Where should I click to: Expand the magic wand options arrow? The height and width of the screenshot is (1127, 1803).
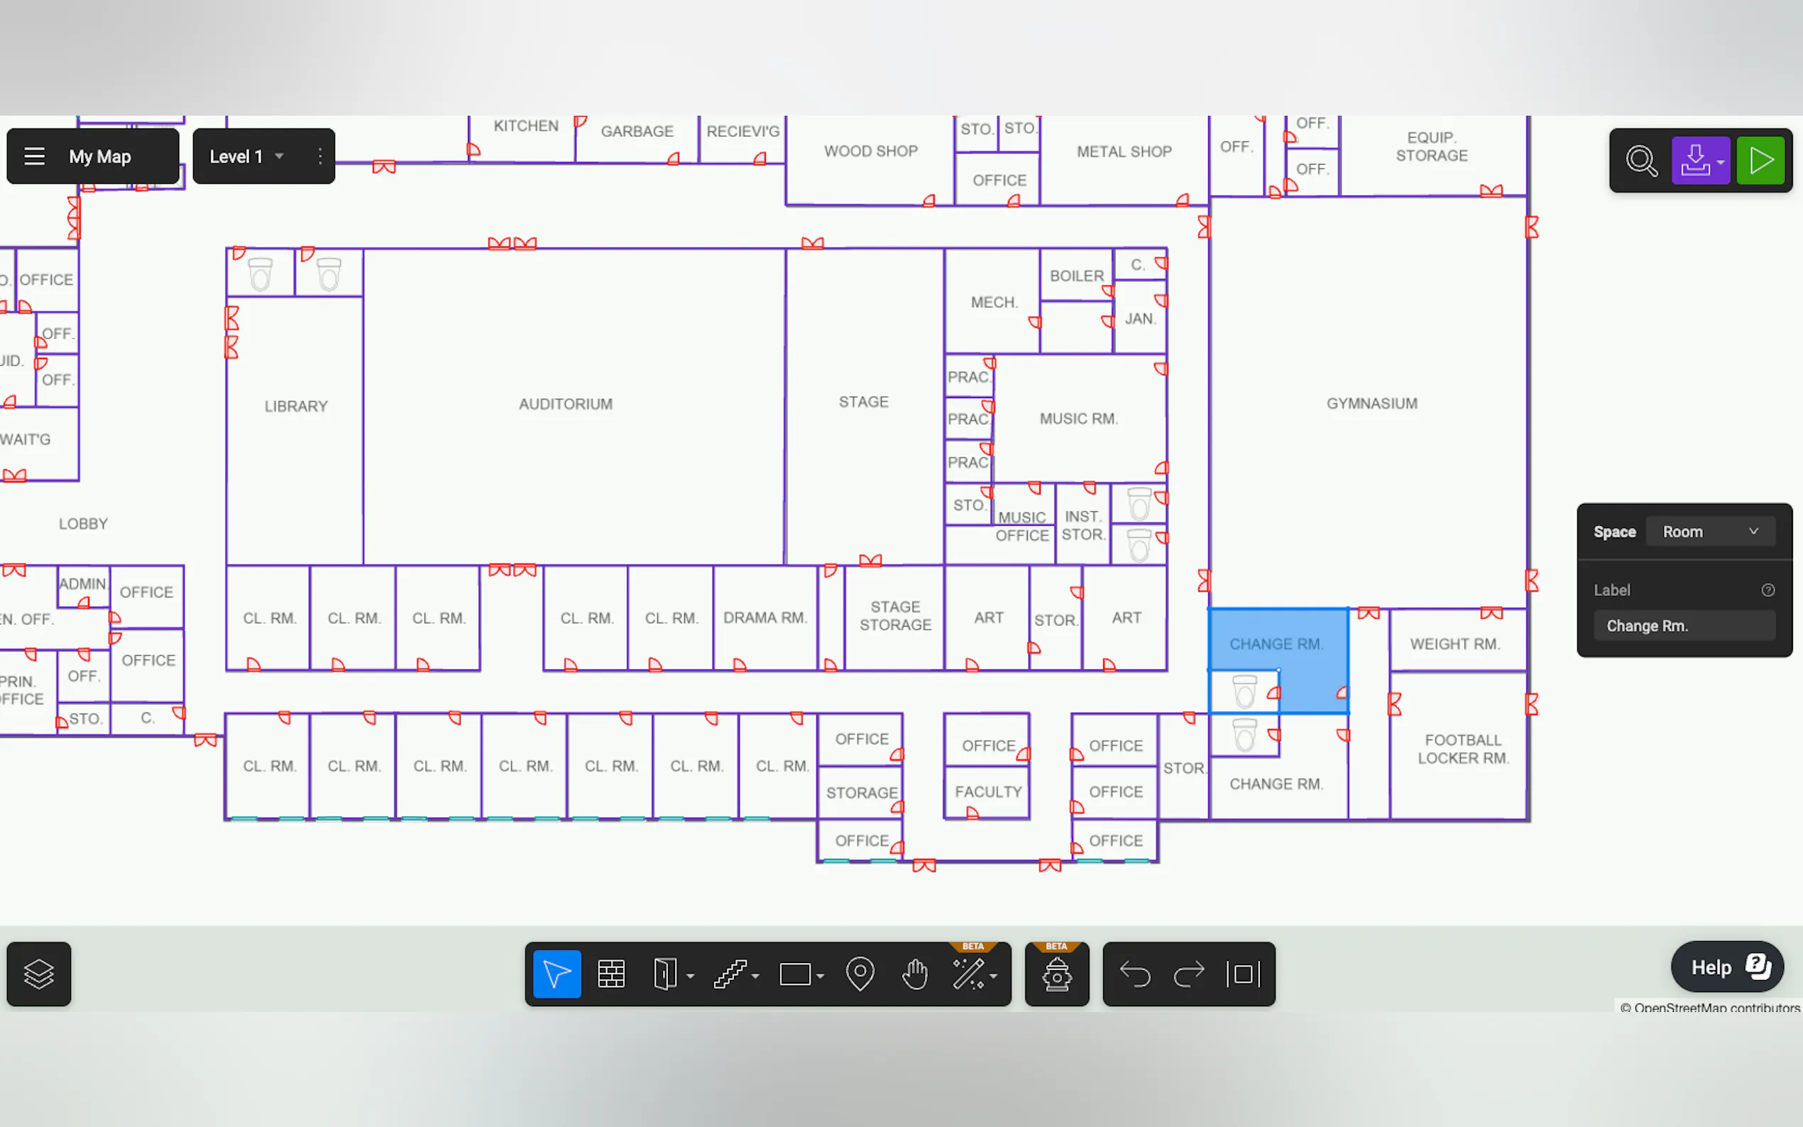(x=994, y=976)
